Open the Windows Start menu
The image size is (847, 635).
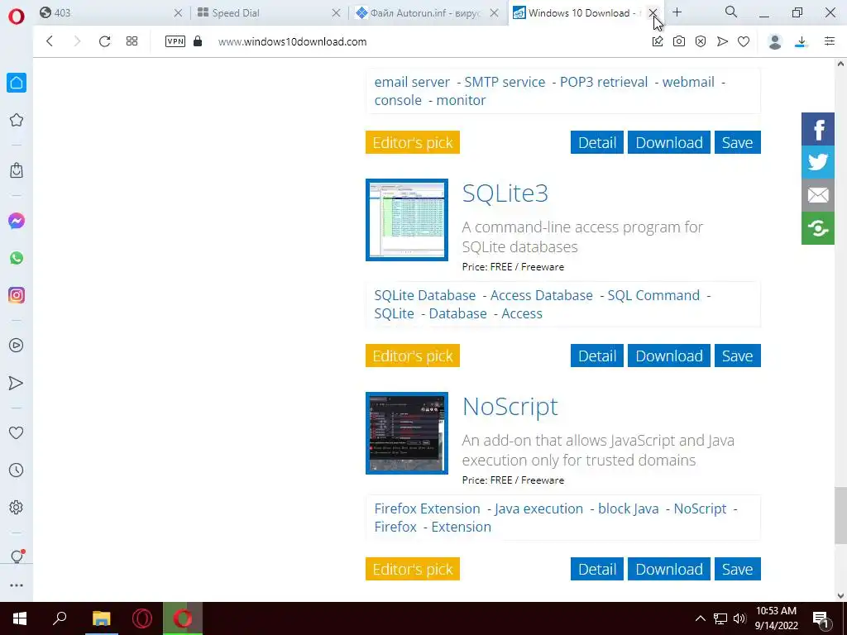click(x=20, y=618)
